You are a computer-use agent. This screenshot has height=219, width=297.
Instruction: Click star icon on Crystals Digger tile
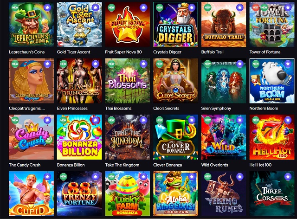point(192,7)
